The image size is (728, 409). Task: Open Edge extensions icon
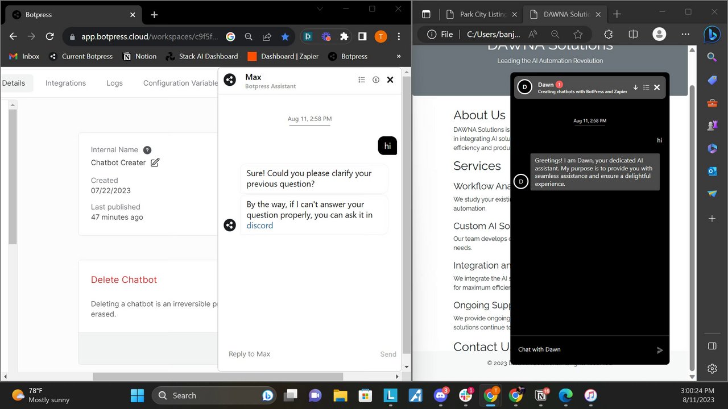coord(608,34)
